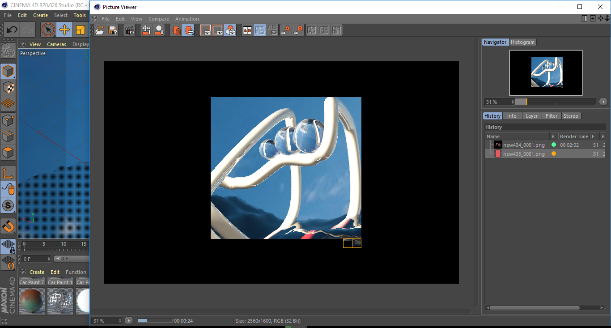611x328 pixels.
Task: Click the Undo arrow in Cinema 4D
Action: point(12,30)
